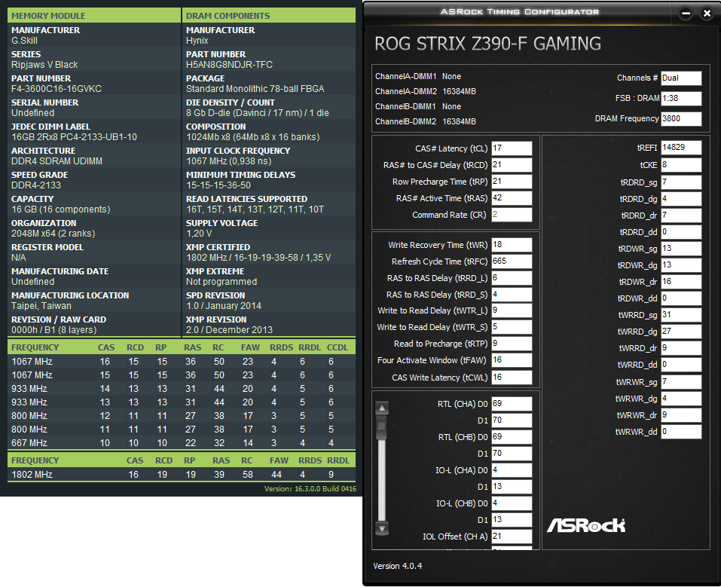Select DRAM part number H5AN8G8NDJR-TFC
The image size is (721, 587).
[229, 65]
